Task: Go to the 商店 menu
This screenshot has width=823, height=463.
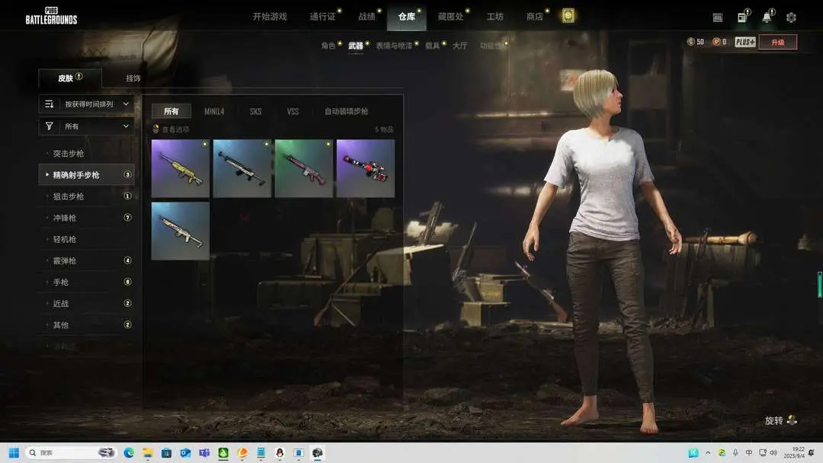Action: 535,17
